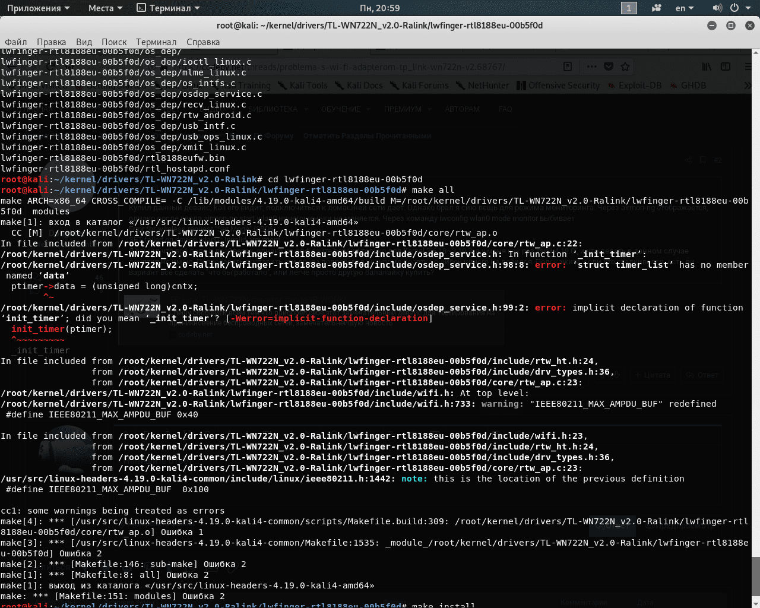
Task: Click the volume speaker icon
Action: tap(717, 8)
